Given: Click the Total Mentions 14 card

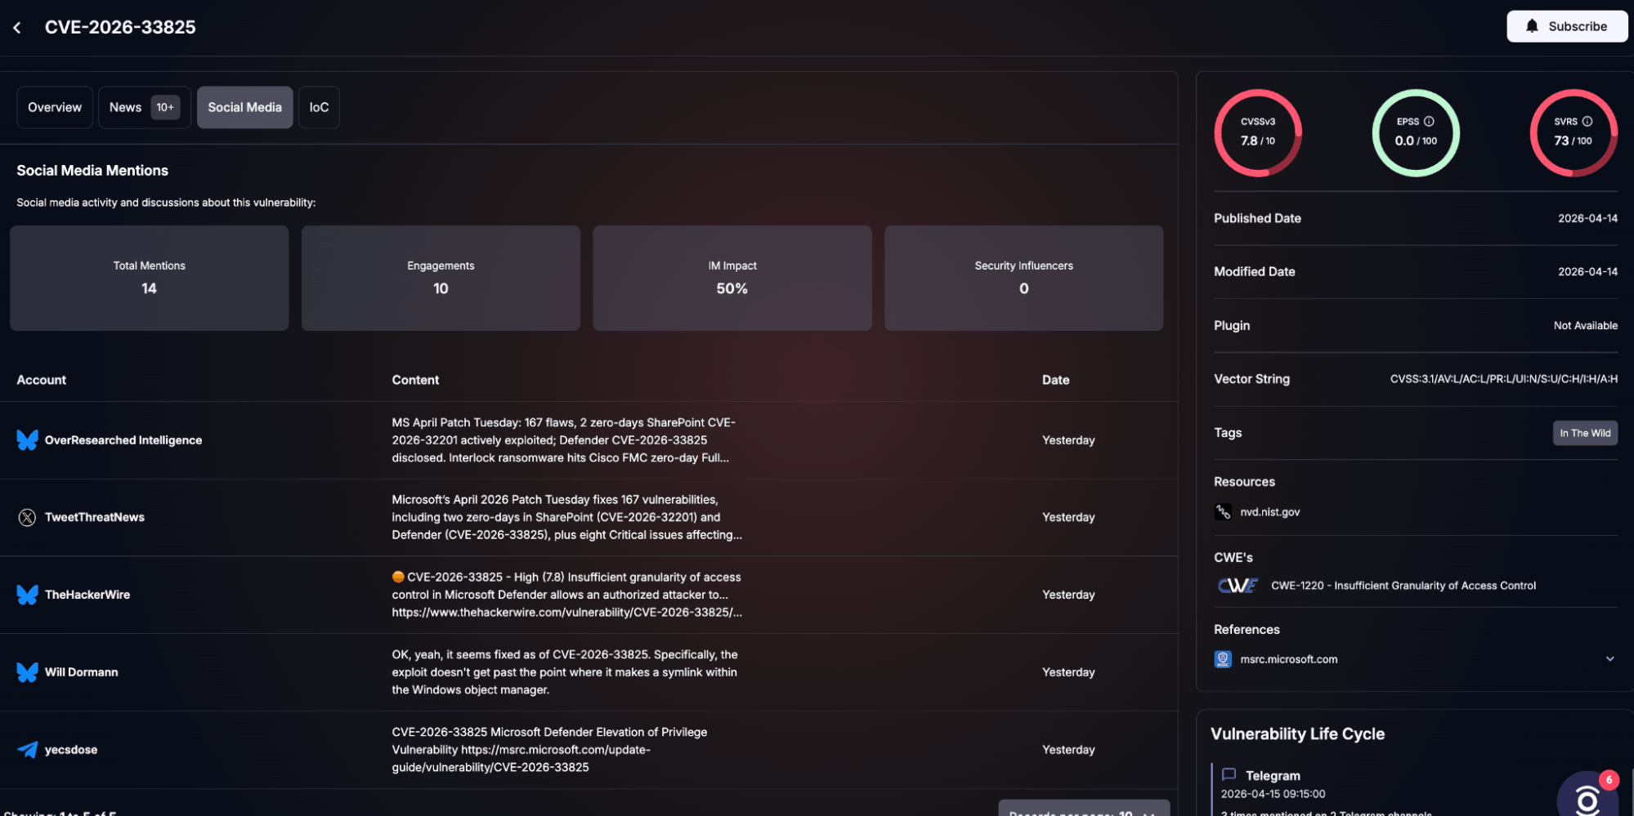Looking at the screenshot, I should click(150, 279).
